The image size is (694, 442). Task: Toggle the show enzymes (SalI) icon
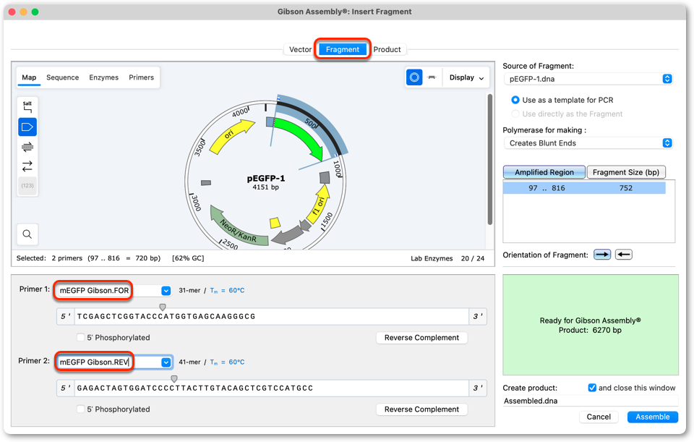point(27,107)
